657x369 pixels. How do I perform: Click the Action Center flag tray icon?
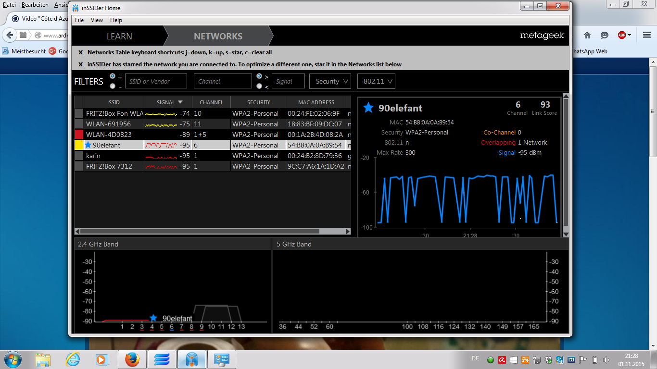point(583,359)
